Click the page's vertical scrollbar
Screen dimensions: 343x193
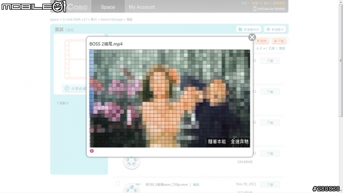click(x=341, y=61)
